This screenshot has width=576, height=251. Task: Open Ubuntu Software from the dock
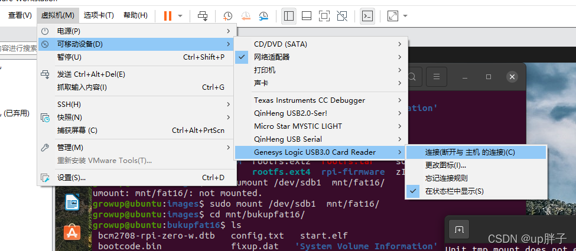pos(72,232)
